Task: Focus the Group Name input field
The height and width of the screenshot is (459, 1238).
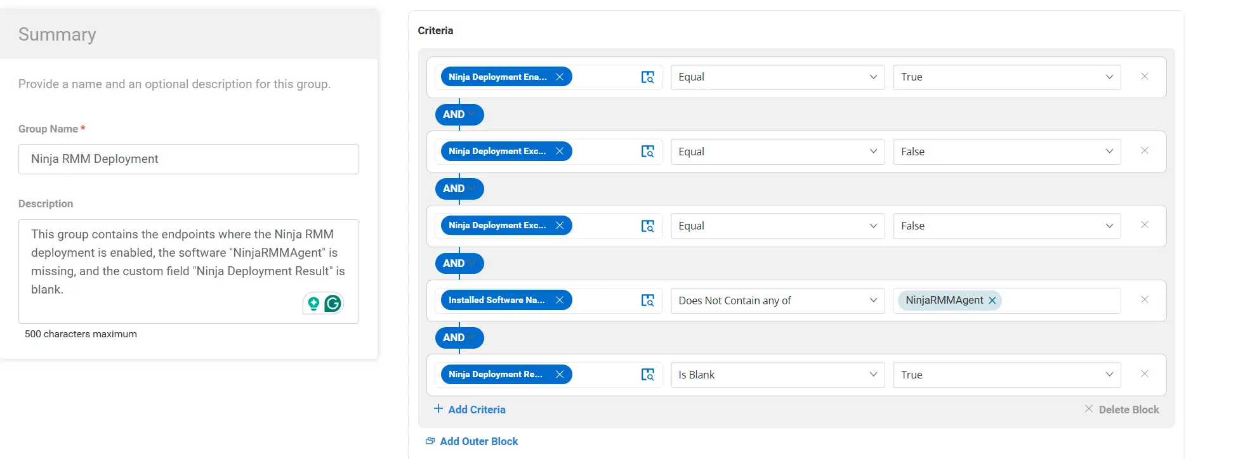Action: (x=188, y=159)
